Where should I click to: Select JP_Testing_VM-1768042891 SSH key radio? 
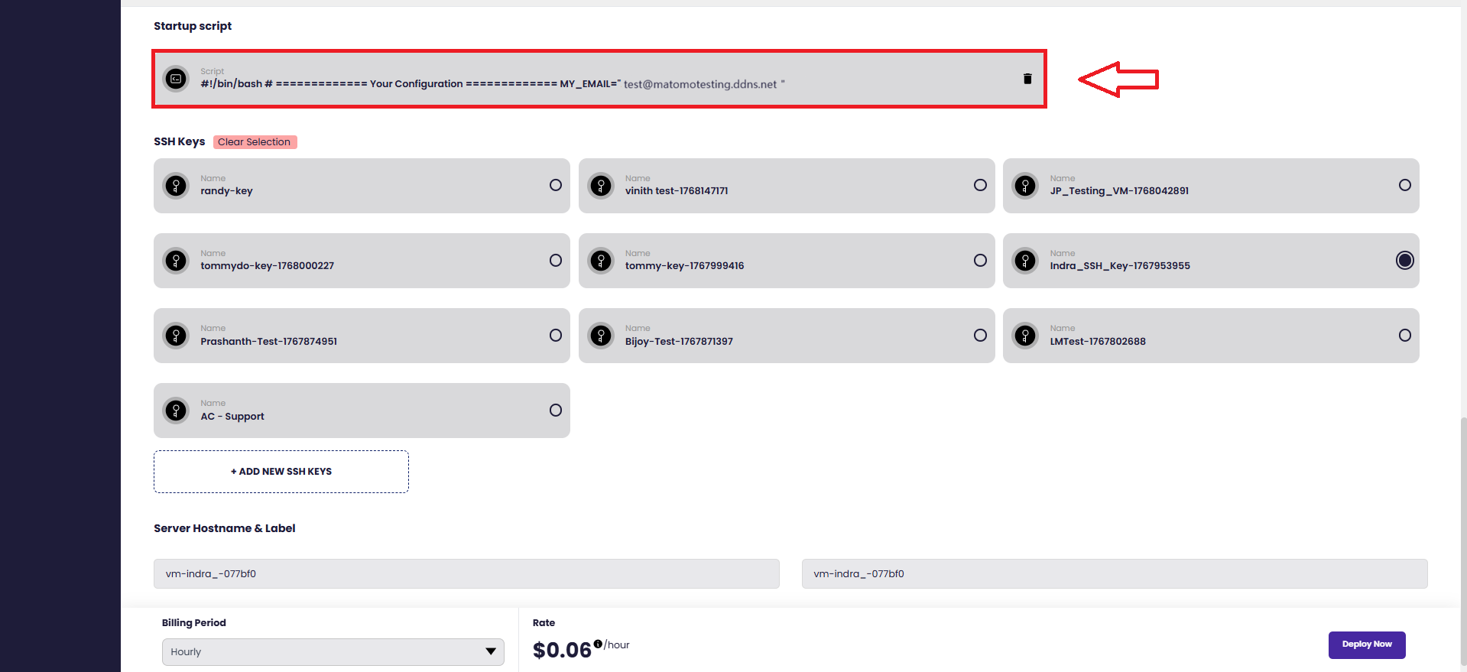coord(1404,185)
